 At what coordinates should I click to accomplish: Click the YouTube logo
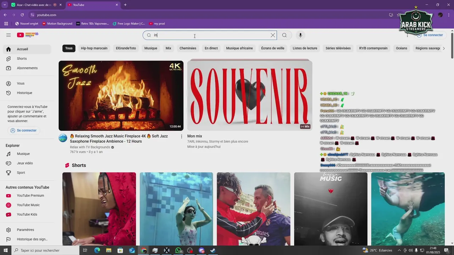[x=27, y=35]
